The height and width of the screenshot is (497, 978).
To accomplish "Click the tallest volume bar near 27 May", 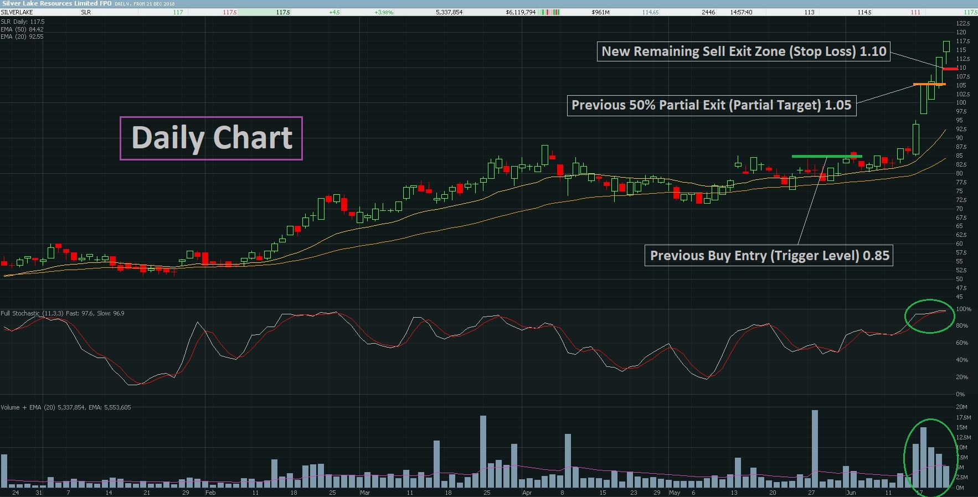I will tap(815, 449).
